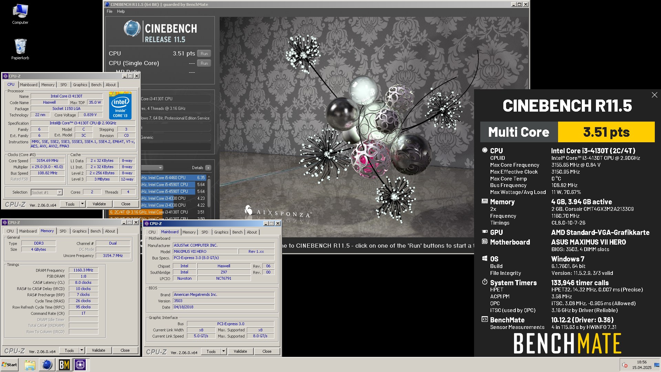Click the title icon of the CPU-Z CPU-tab window
Screen dimensions: 661x372
6,76
